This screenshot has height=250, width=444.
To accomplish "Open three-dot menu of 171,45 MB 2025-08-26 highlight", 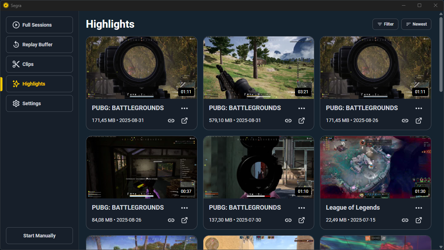I will [419, 108].
